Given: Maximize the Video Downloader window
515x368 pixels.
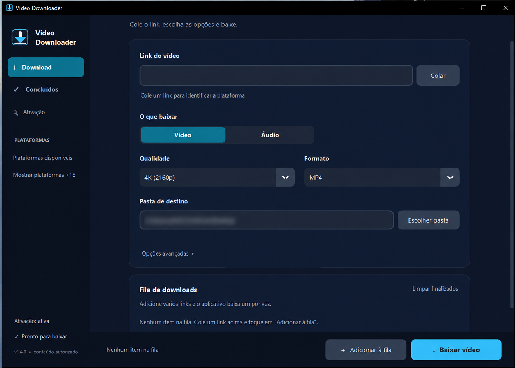Looking at the screenshot, I should [x=483, y=8].
